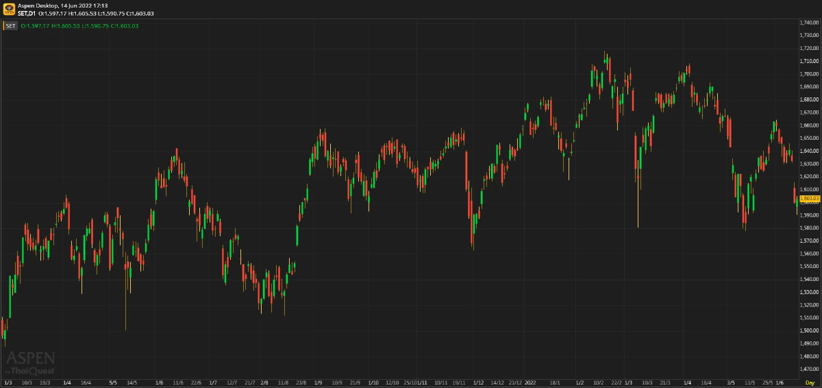Click the 1/12 date on time axis
Screen dimensions: 822x388
478,383
